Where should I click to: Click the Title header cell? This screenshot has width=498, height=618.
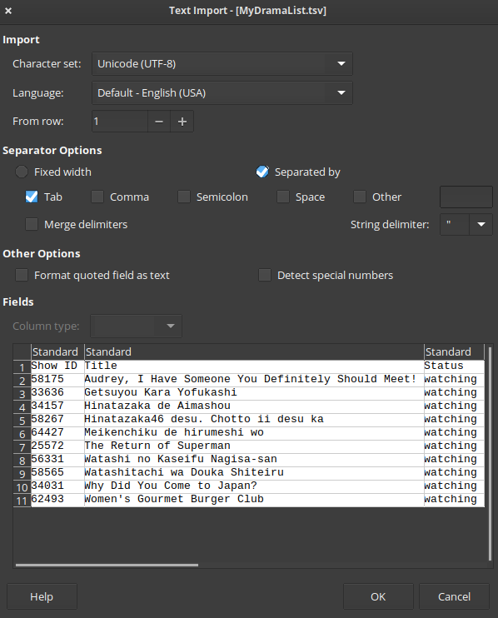pos(254,366)
